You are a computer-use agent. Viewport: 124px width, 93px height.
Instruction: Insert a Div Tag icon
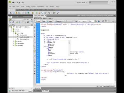(26, 13)
